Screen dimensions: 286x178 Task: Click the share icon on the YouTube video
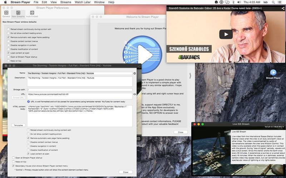pos(282,8)
